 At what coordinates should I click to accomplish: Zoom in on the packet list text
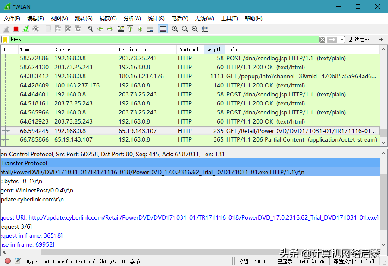point(175,29)
